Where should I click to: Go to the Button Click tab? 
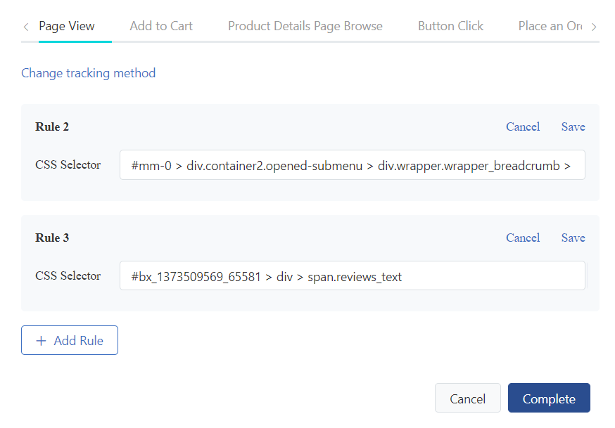pyautogui.click(x=450, y=26)
